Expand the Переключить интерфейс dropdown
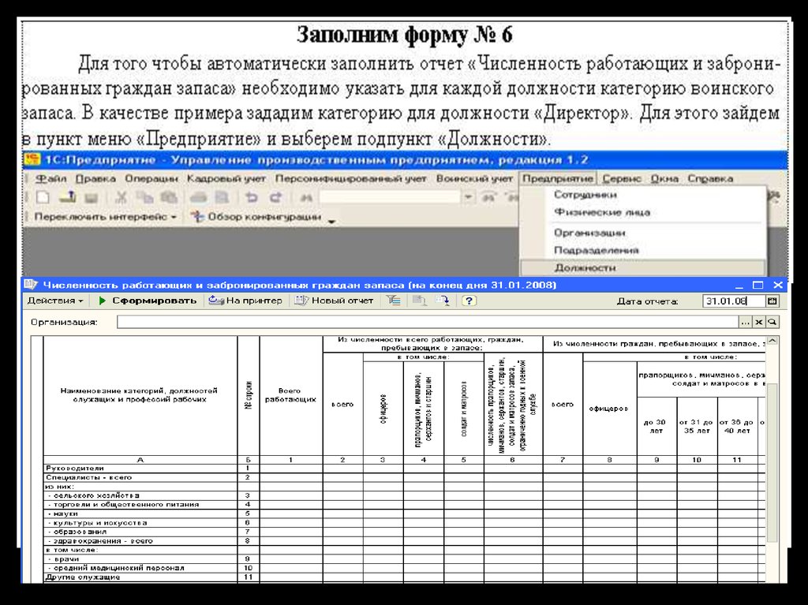Screen dimensions: 808x605 (106, 216)
